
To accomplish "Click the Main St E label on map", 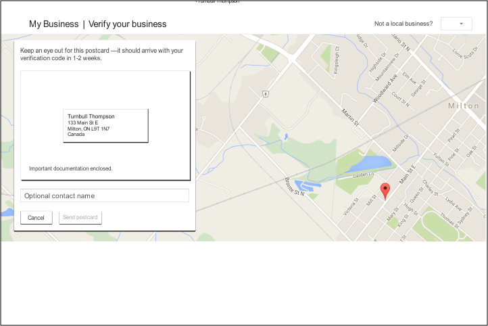I will click(x=407, y=174).
